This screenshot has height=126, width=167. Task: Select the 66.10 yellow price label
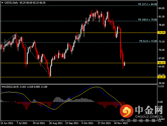click(x=162, y=63)
